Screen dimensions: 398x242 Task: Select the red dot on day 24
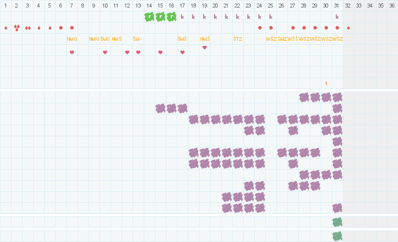click(x=260, y=28)
